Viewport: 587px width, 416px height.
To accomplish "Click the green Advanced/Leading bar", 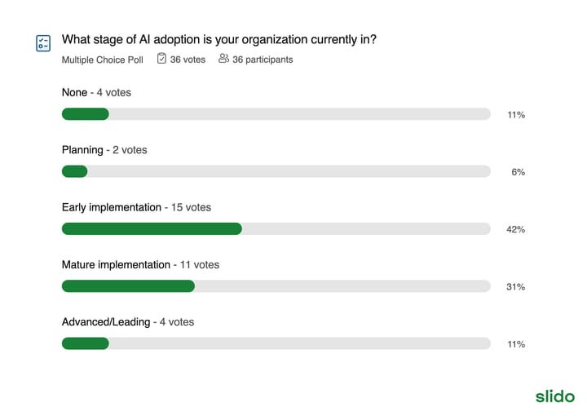I will (86, 343).
